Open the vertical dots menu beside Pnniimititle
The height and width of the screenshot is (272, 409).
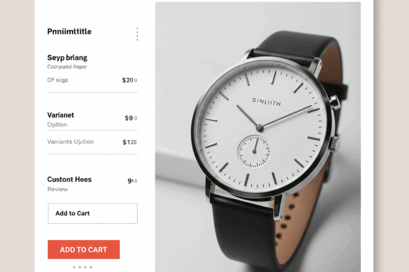tap(137, 34)
